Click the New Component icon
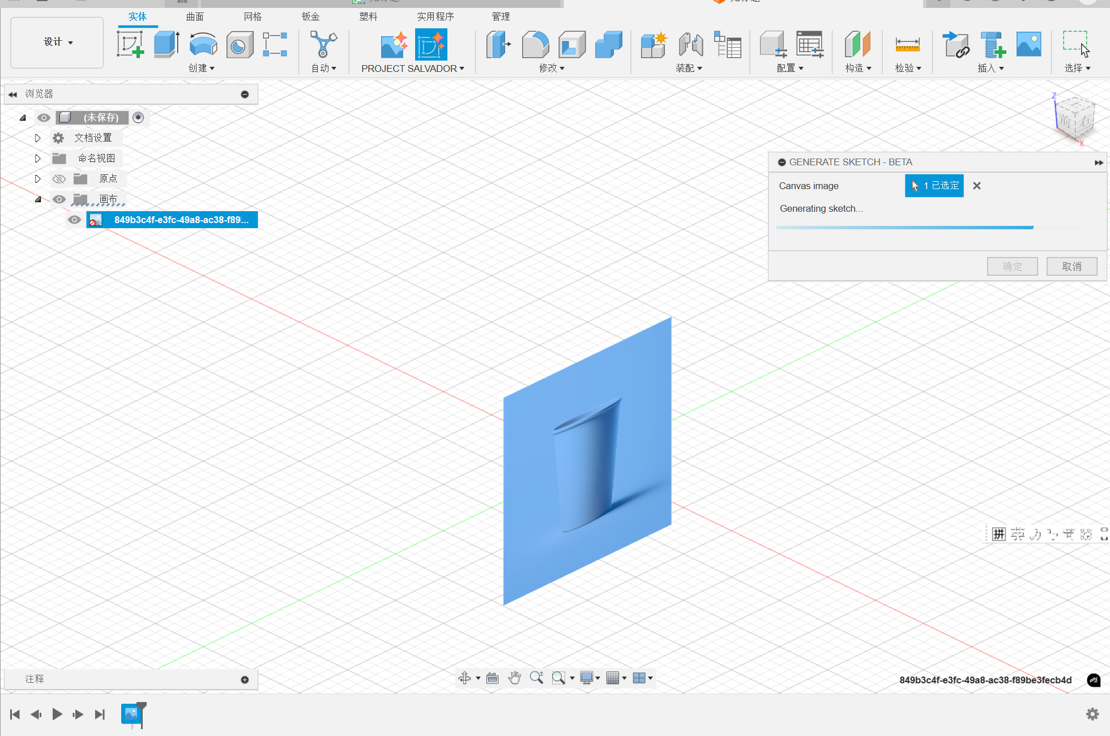Viewport: 1110px width, 736px height. 654,45
